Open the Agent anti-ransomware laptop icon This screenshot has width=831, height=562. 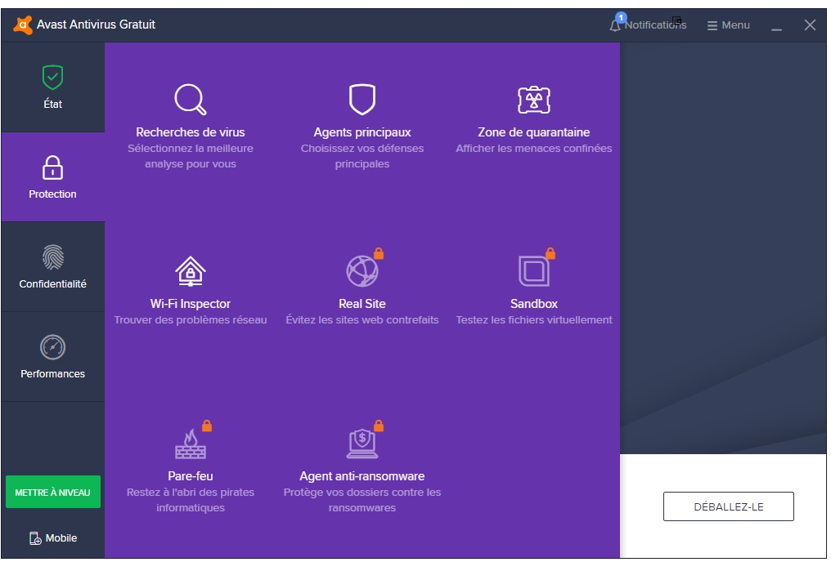362,443
